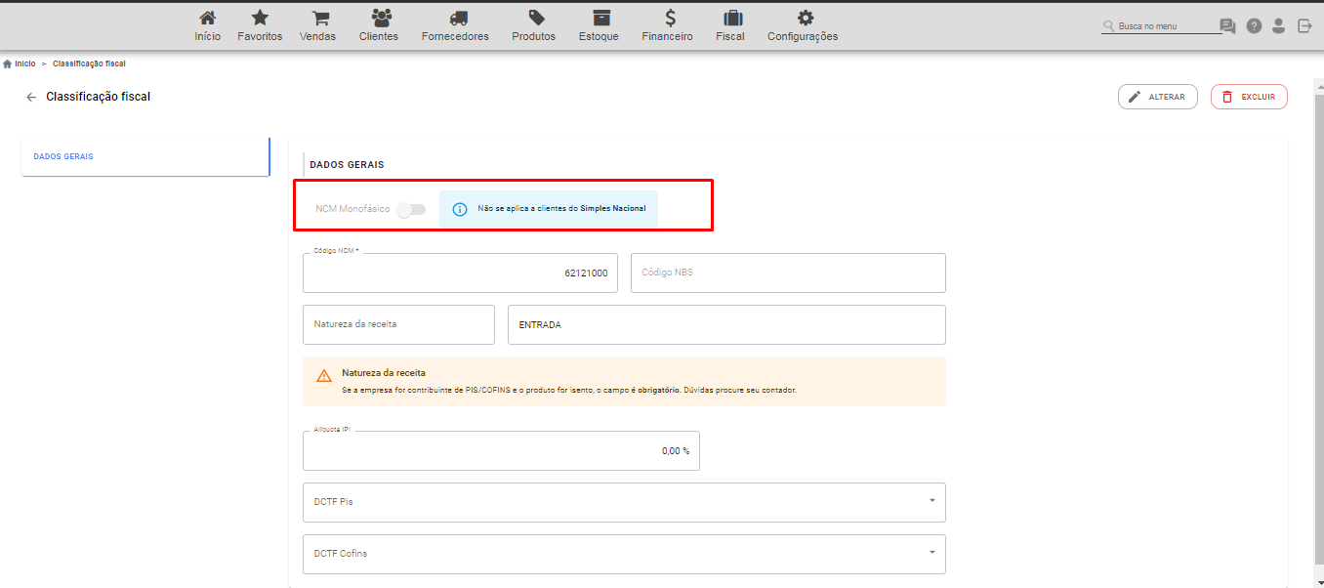Click the Excluir button
This screenshot has width=1324, height=588.
[1249, 97]
